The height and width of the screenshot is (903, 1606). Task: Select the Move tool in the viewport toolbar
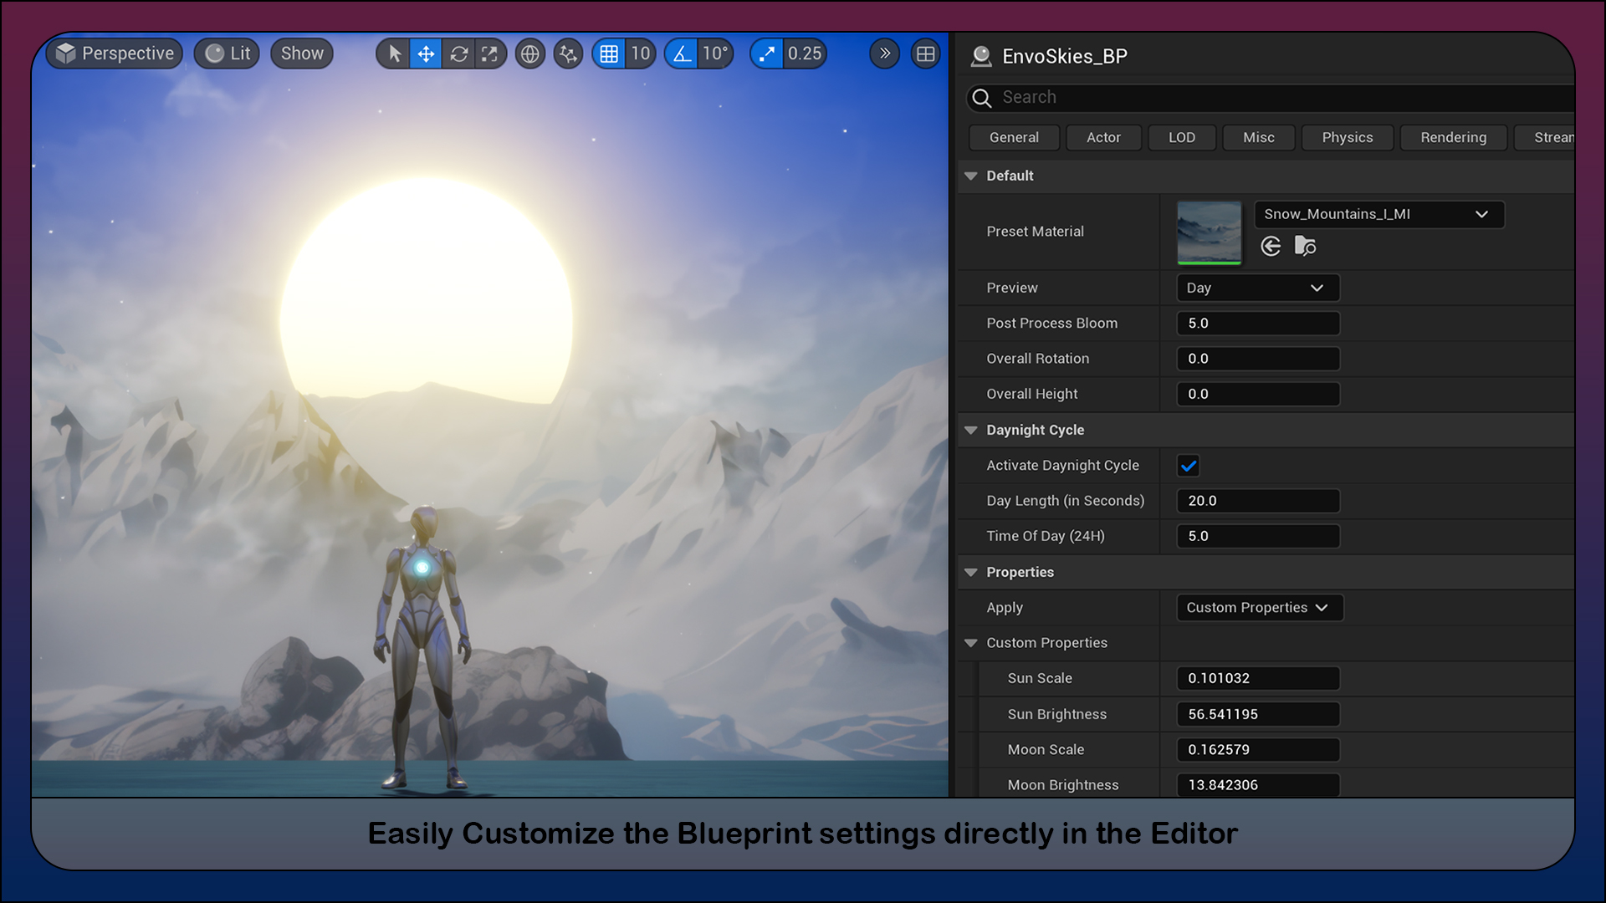[x=427, y=53]
